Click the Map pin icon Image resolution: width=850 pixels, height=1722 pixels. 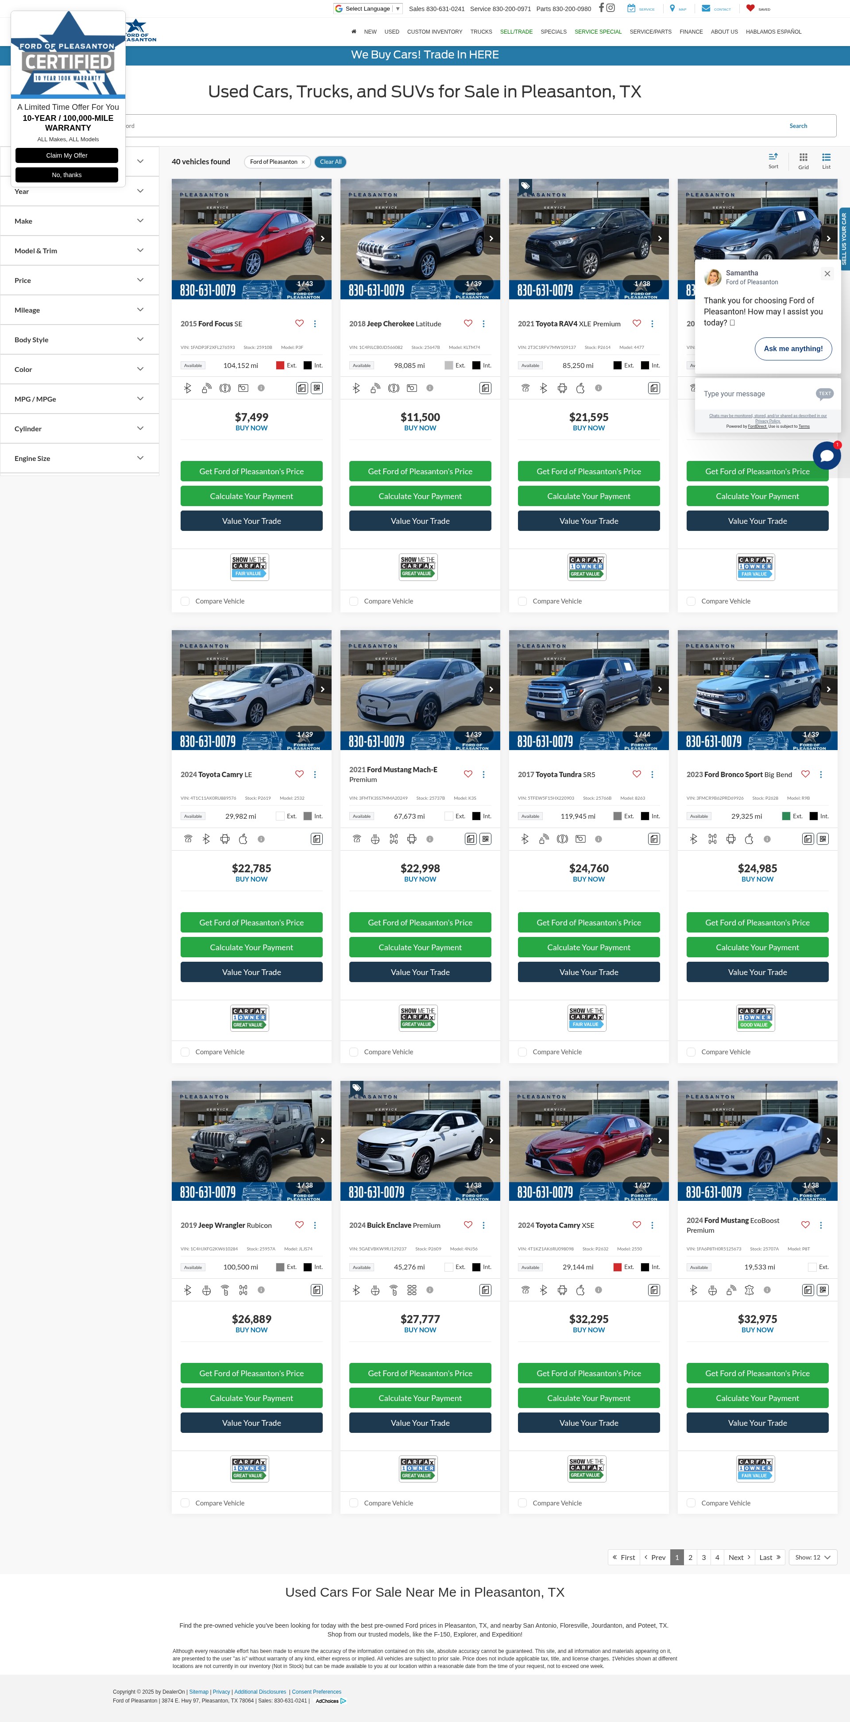tap(672, 8)
